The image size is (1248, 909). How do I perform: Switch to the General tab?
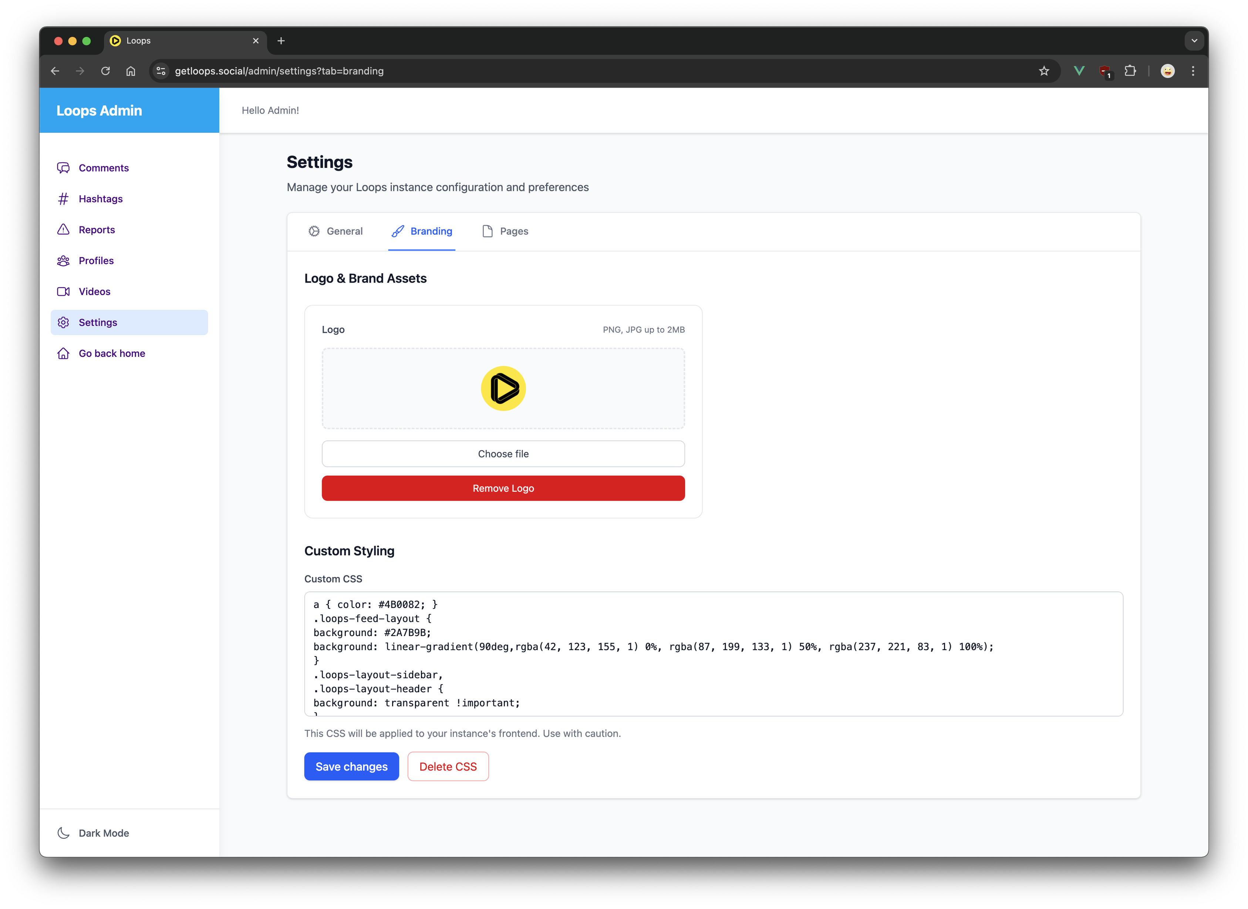tap(335, 231)
